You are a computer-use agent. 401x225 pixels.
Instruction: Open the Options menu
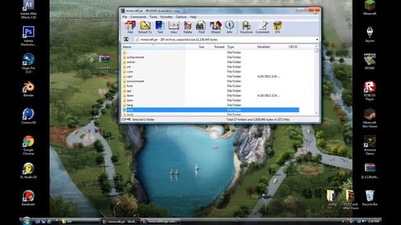click(181, 17)
